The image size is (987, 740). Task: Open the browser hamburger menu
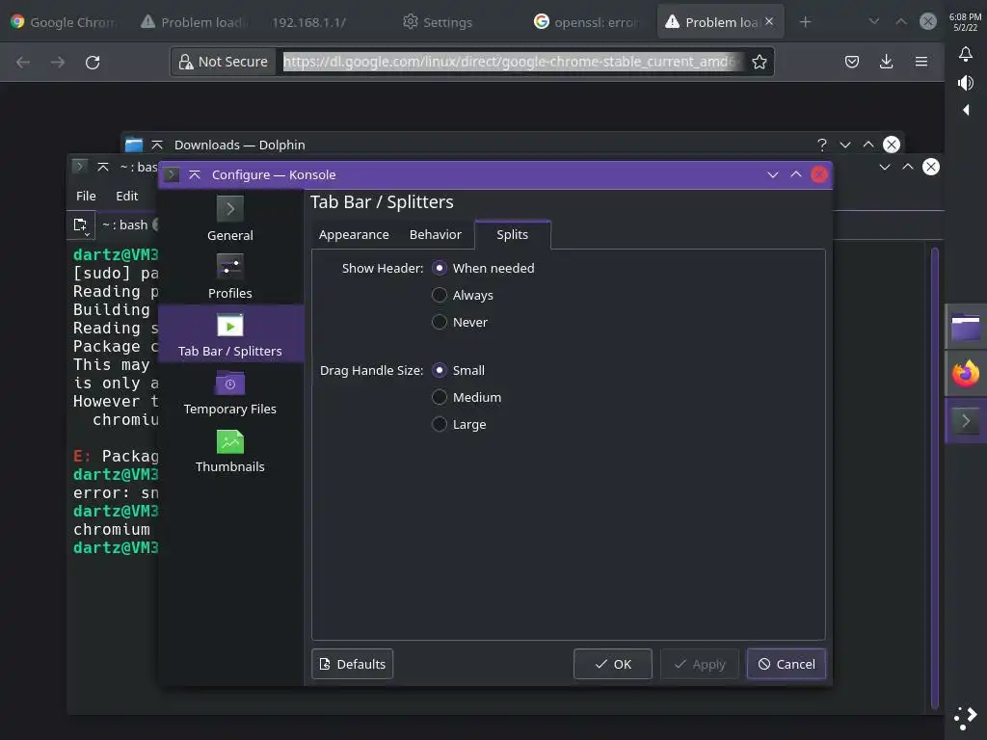click(x=920, y=62)
